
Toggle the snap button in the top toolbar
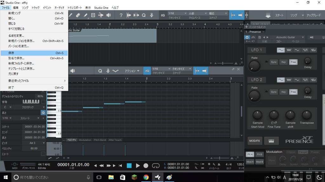pyautogui.click(x=233, y=15)
